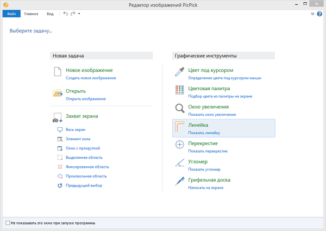The image size is (326, 231).
Task: Open the whiteboard pencil icon
Action: [x=180, y=182]
